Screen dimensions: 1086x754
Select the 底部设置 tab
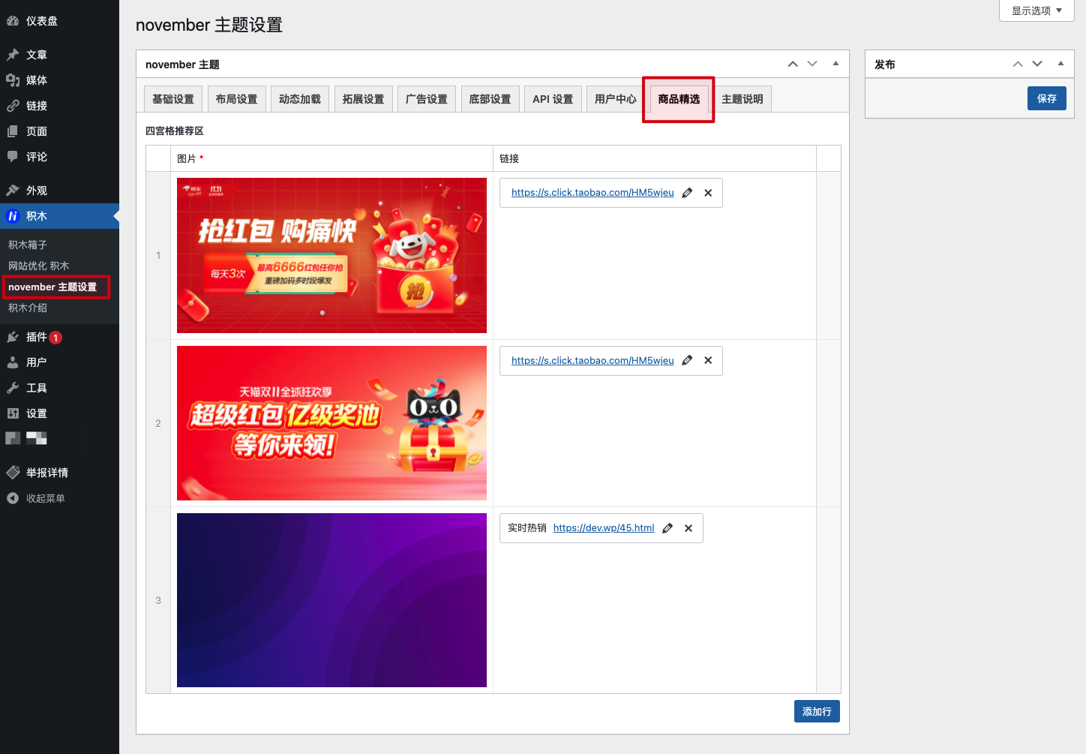click(x=490, y=99)
